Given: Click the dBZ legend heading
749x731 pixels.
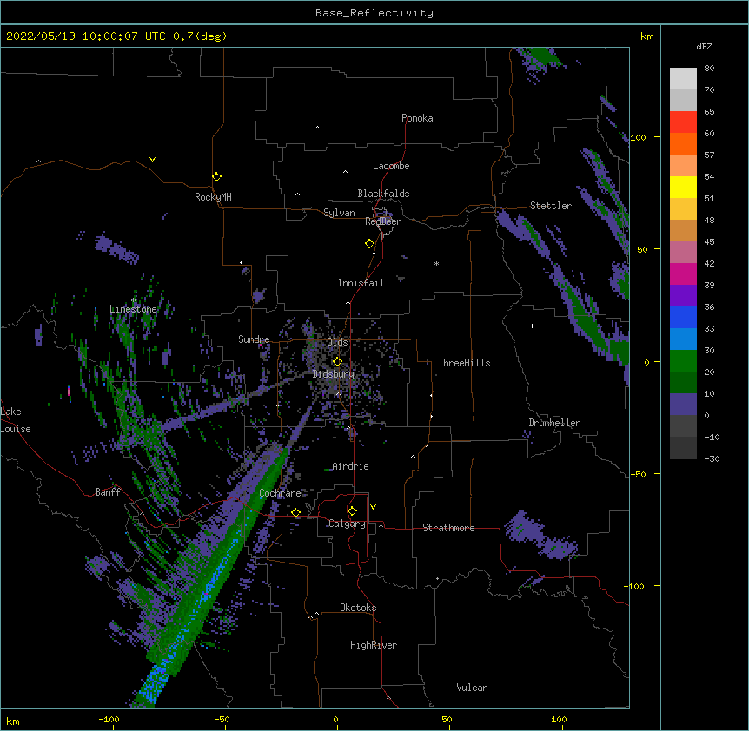Looking at the screenshot, I should click(704, 46).
